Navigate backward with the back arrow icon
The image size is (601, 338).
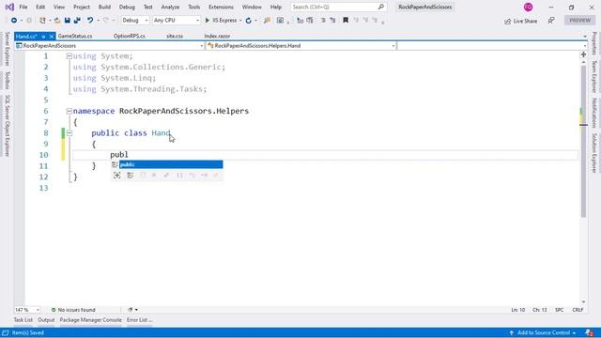(14, 21)
